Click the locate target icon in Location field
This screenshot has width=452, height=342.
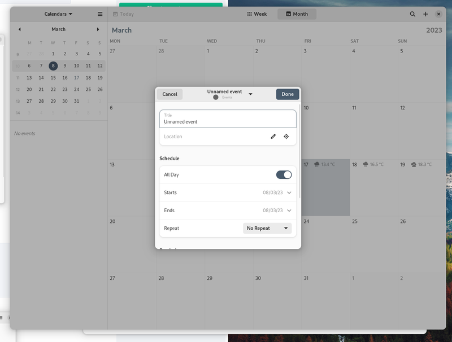tap(286, 137)
